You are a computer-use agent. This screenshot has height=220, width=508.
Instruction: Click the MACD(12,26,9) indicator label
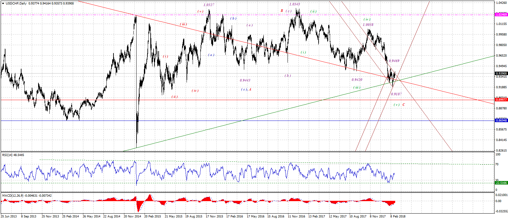click(27, 195)
